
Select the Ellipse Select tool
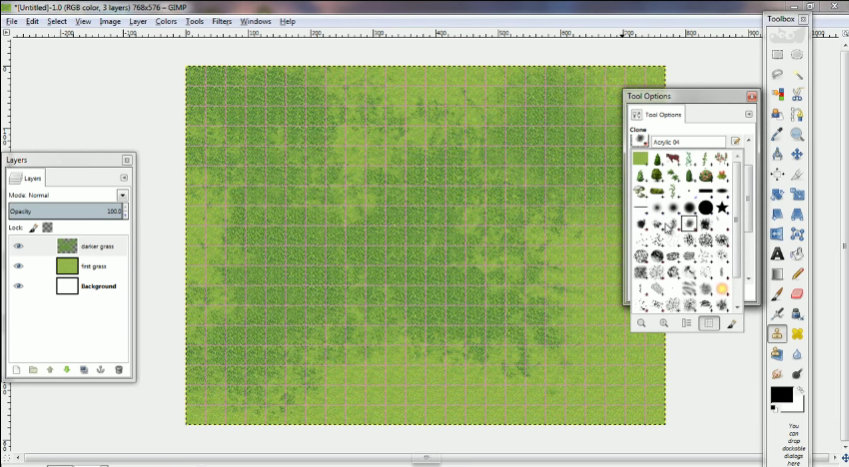point(797,55)
